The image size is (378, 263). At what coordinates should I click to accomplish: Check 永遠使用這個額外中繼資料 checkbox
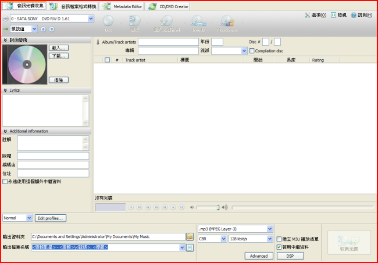click(5, 182)
